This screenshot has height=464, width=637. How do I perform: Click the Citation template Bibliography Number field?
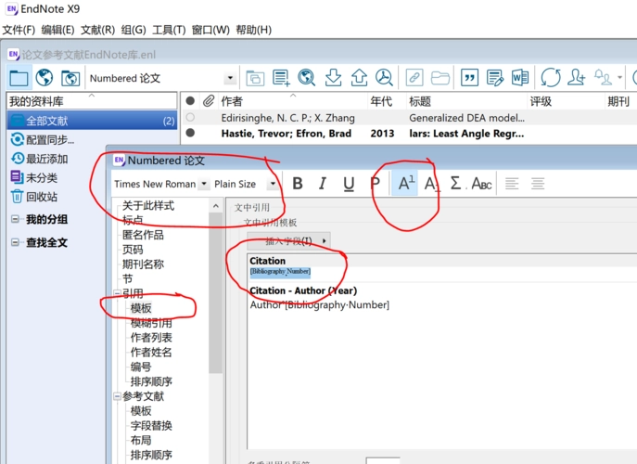[x=280, y=271]
